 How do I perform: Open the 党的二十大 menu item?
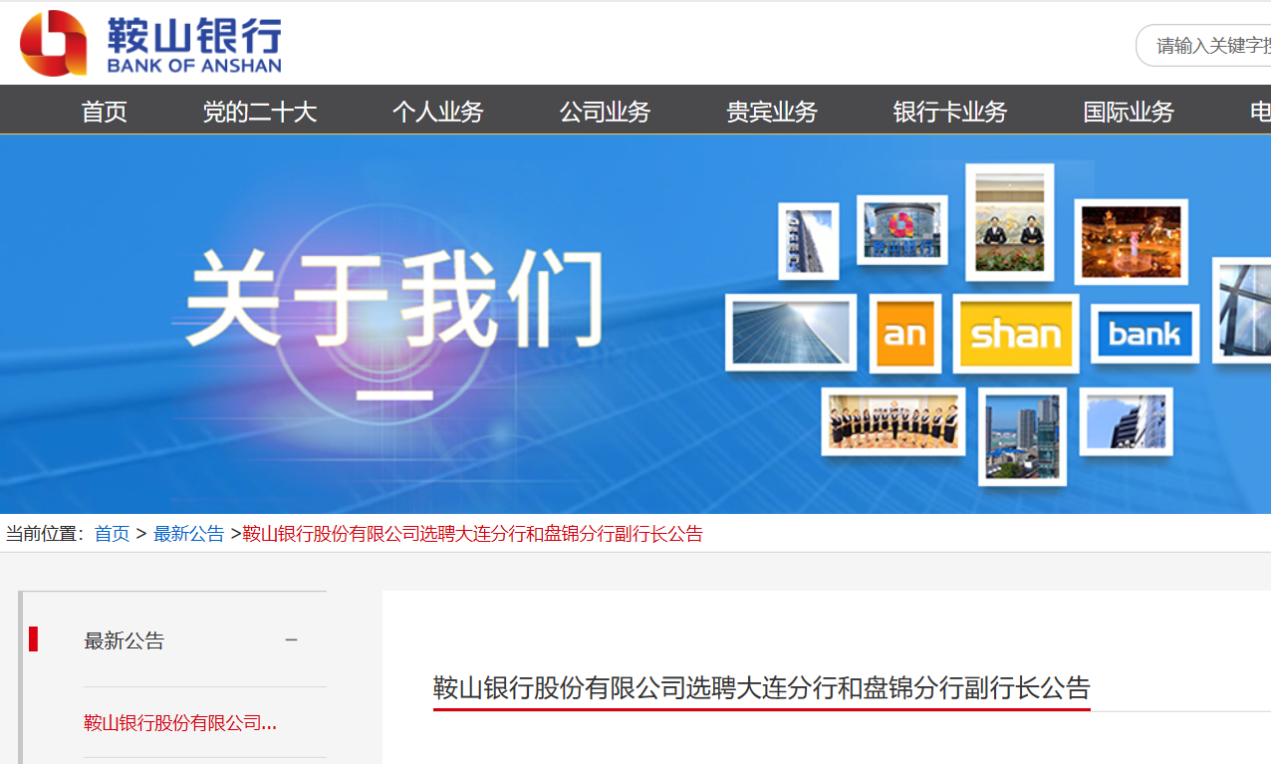click(x=260, y=112)
